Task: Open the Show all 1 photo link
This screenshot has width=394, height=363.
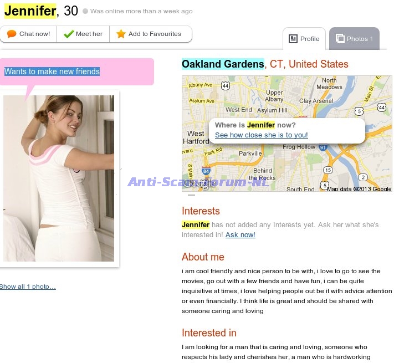Action: coord(28,287)
